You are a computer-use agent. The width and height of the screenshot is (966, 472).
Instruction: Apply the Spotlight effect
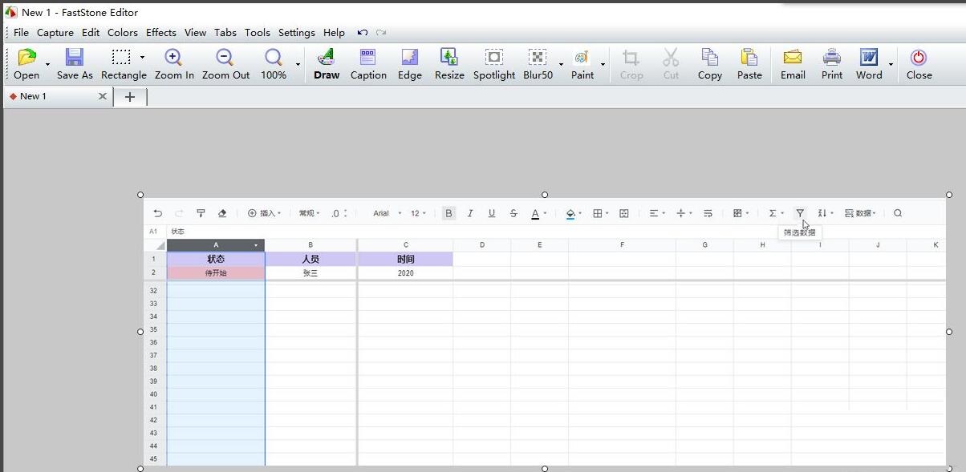494,58
